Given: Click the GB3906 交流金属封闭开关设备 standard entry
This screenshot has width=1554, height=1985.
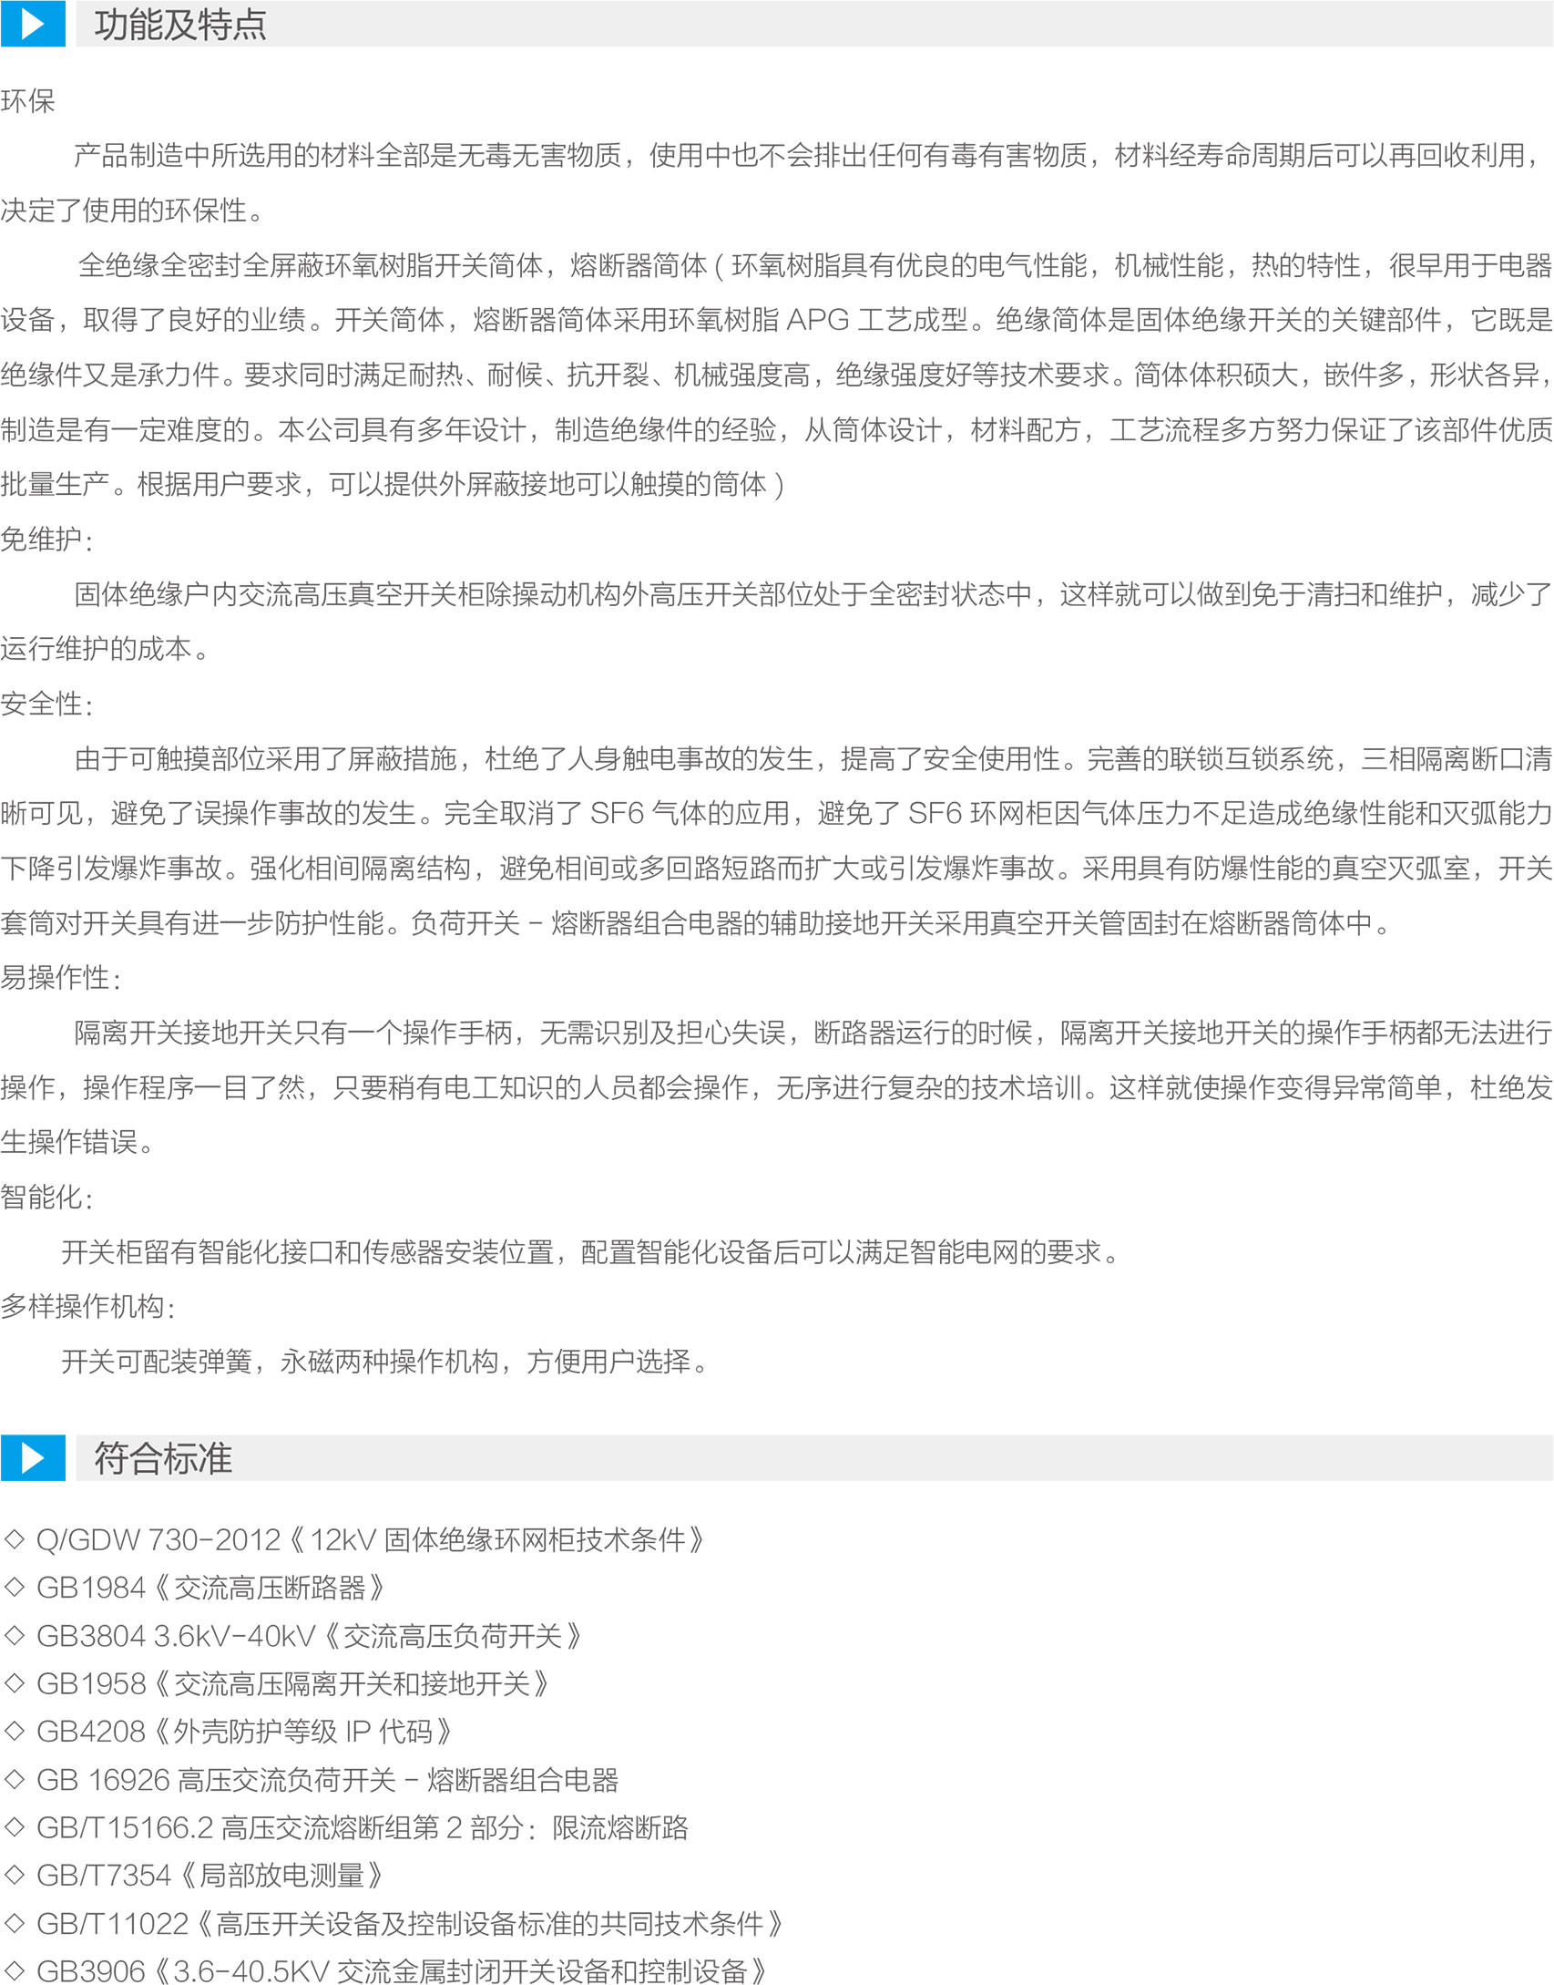Looking at the screenshot, I should (401, 1971).
